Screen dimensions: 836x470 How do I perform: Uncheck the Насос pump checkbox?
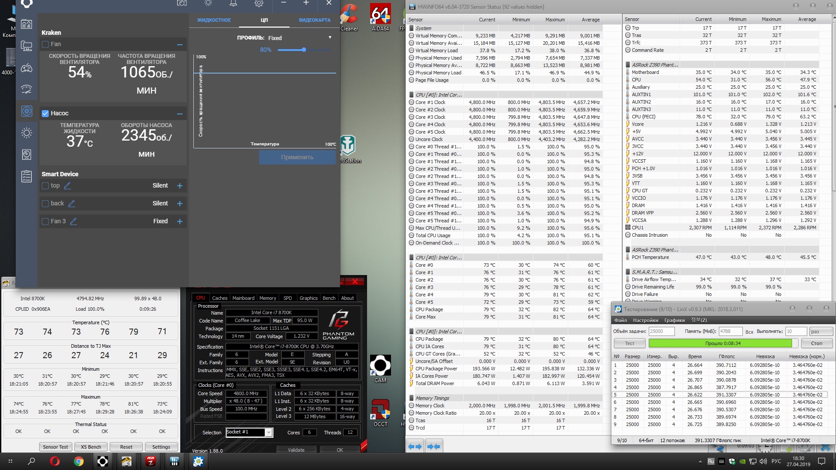pyautogui.click(x=45, y=114)
